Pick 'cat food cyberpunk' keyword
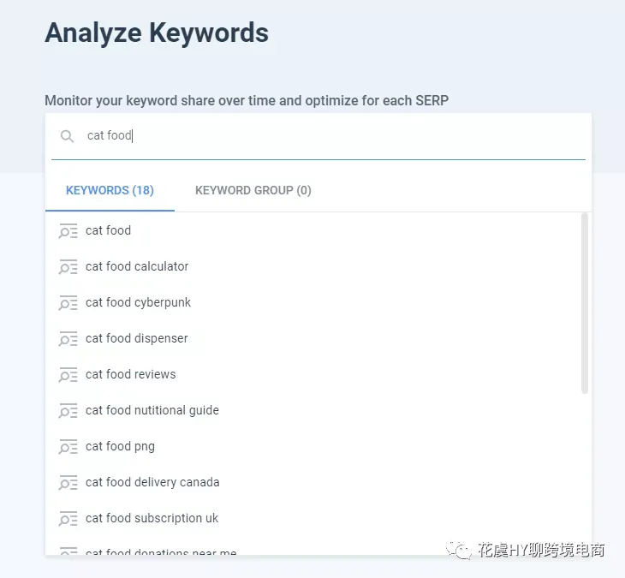Image resolution: width=625 pixels, height=578 pixels. click(312, 302)
